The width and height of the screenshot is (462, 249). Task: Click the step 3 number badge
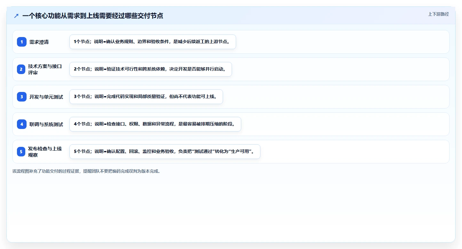tap(22, 97)
